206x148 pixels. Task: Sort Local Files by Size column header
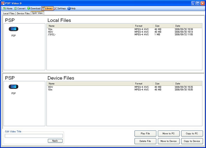coord(163,26)
